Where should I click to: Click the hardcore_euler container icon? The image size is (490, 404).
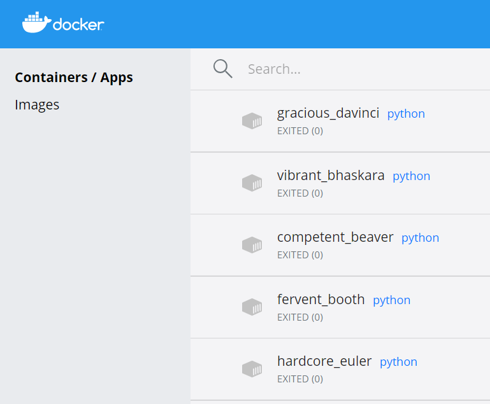tap(252, 369)
